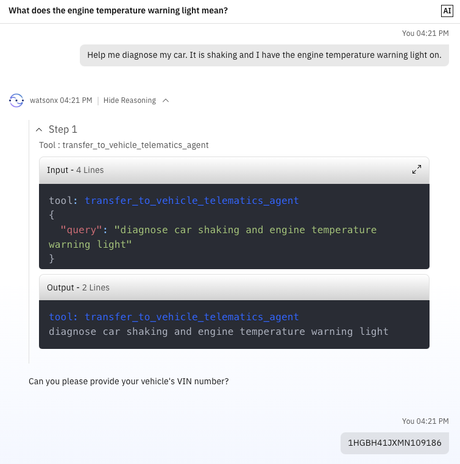Click the blue tool name in Input code

(x=192, y=200)
